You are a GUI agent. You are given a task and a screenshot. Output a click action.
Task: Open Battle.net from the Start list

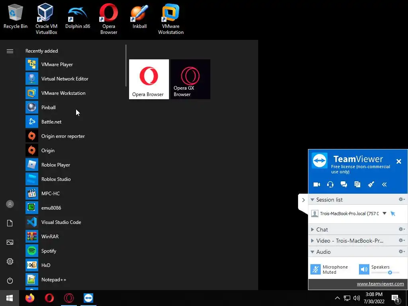point(74,122)
